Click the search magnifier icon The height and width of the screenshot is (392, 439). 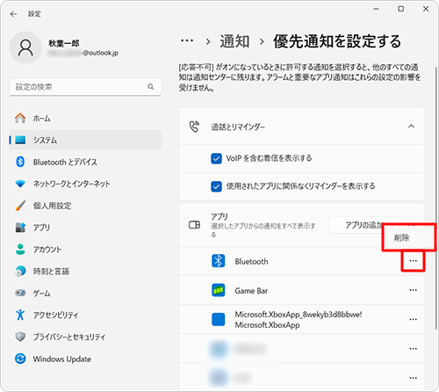coord(151,87)
